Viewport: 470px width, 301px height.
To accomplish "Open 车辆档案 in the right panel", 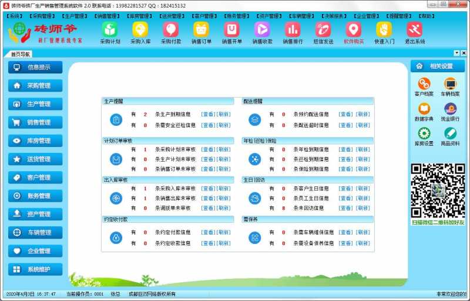I will (450, 86).
